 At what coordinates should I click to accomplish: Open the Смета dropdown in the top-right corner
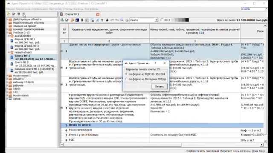(266, 9)
